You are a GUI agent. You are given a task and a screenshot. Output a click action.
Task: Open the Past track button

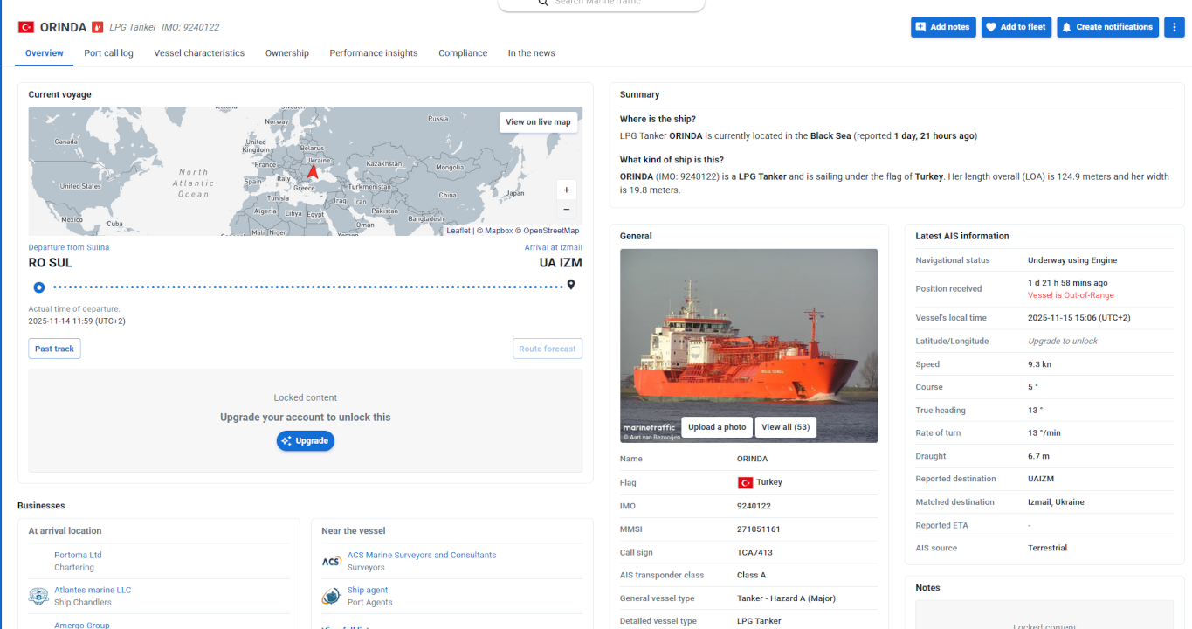coord(54,349)
